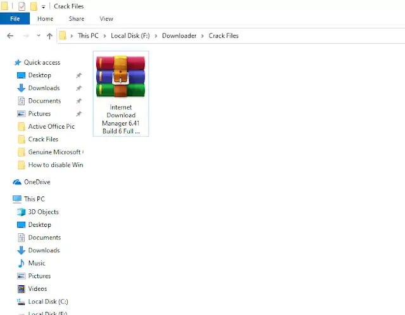Viewport: 405px width, 315px height.
Task: Click the folder icon beside Genuine Microsoft
Action: 22,152
